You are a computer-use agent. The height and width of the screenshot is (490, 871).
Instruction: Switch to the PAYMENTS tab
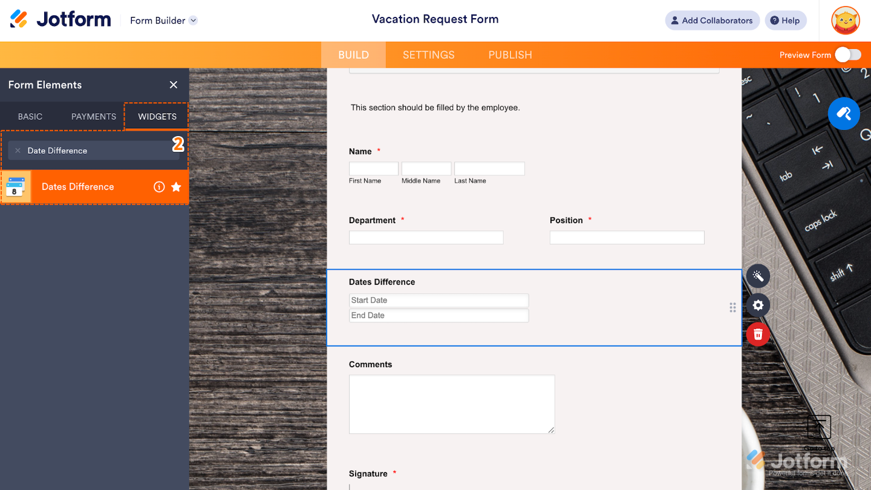[x=93, y=116]
